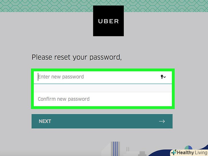
Task: Click the blue-striped tower illustration
Action: click(115, 149)
